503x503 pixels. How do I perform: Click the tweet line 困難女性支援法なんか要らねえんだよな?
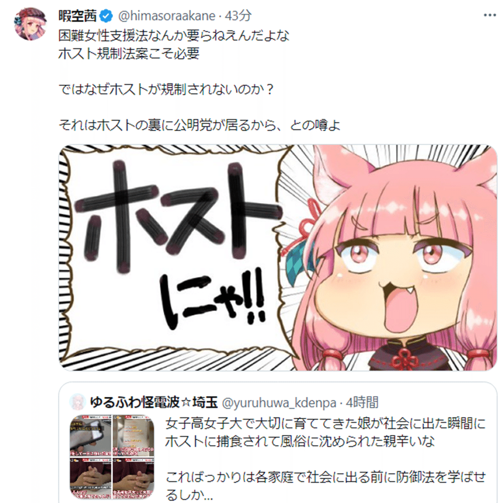tap(174, 35)
